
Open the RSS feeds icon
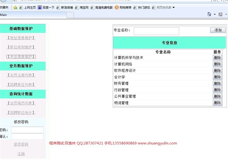221,14
